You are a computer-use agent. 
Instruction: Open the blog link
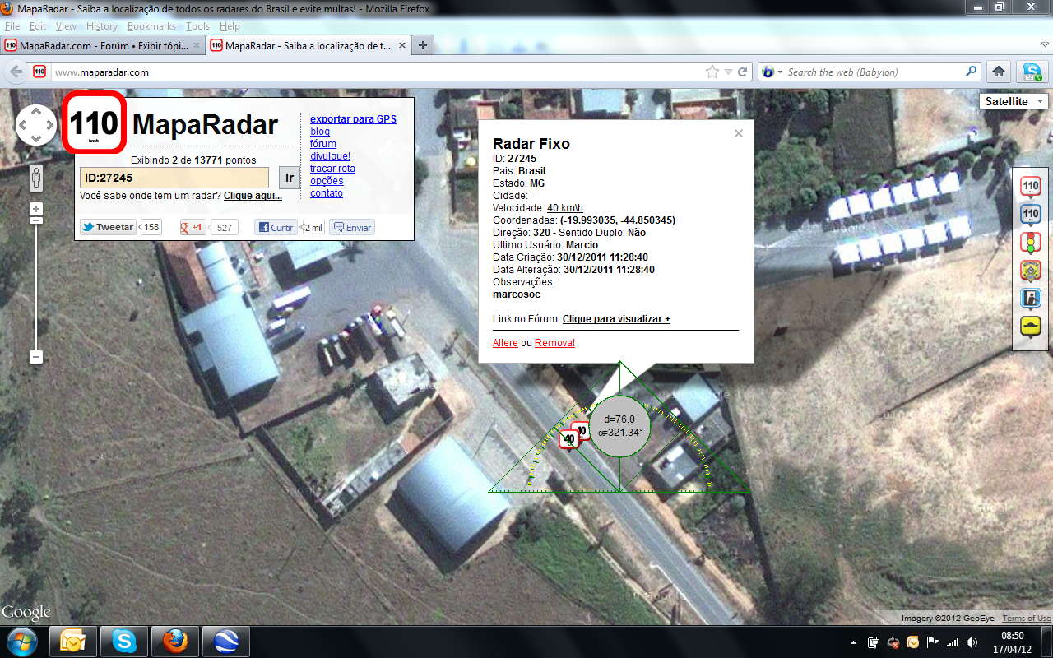[320, 132]
